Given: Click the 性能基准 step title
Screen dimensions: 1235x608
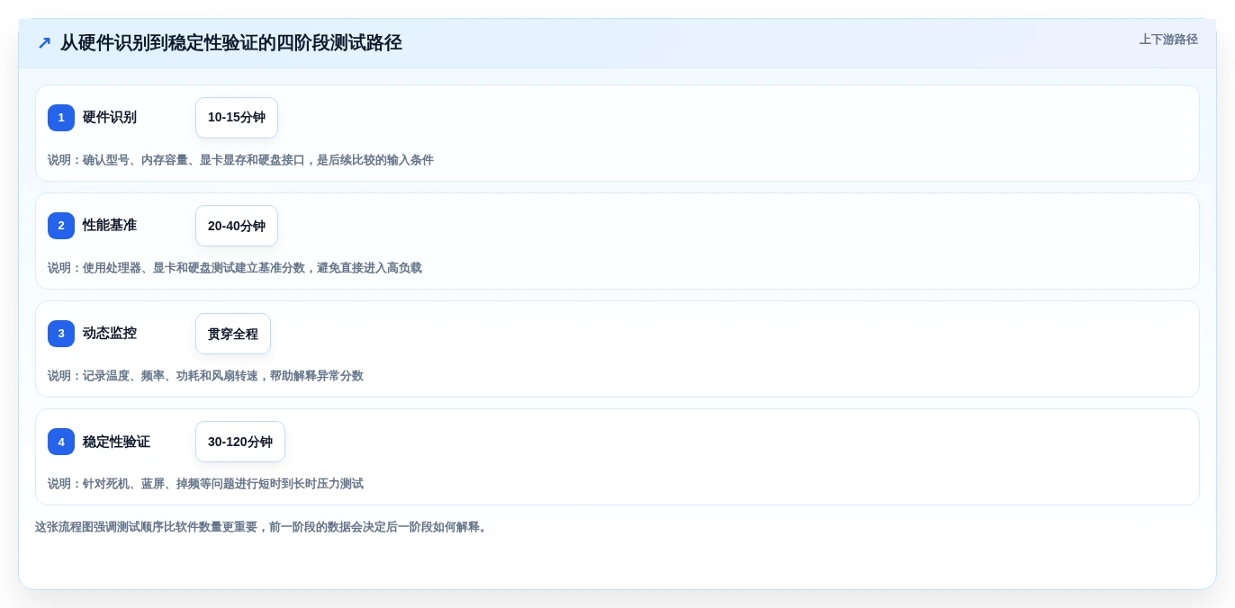Looking at the screenshot, I should 110,226.
